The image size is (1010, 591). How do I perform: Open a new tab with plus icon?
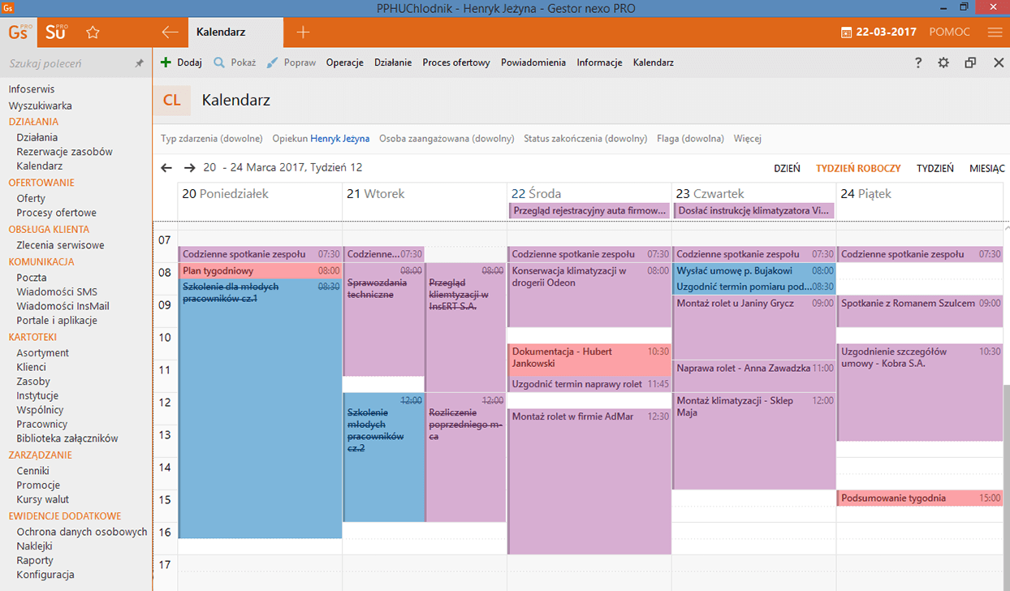[x=303, y=32]
